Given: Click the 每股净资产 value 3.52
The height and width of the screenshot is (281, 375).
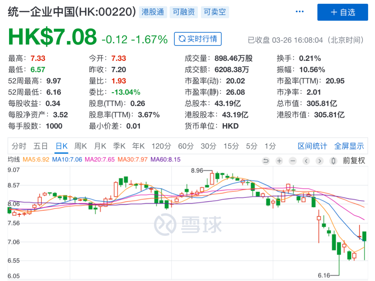Looking at the screenshot, I should (x=60, y=115).
